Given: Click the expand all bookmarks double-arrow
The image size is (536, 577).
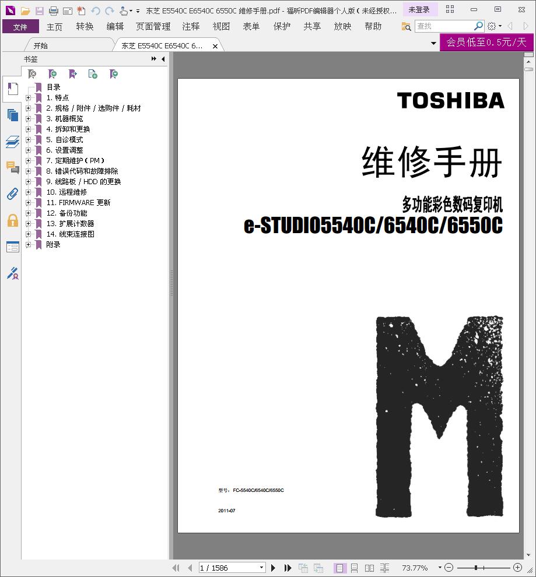Looking at the screenshot, I should click(x=154, y=59).
